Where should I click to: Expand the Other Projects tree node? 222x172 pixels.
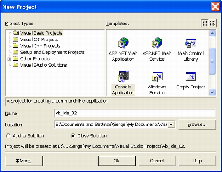(x=9, y=59)
